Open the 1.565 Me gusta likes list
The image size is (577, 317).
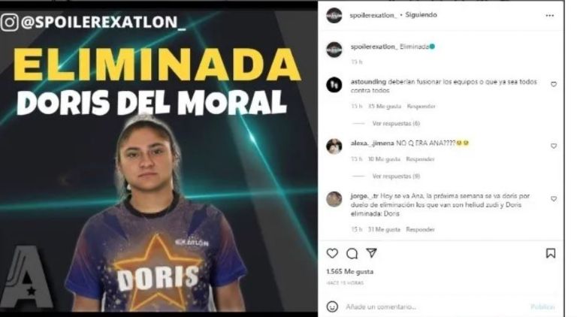click(x=349, y=272)
